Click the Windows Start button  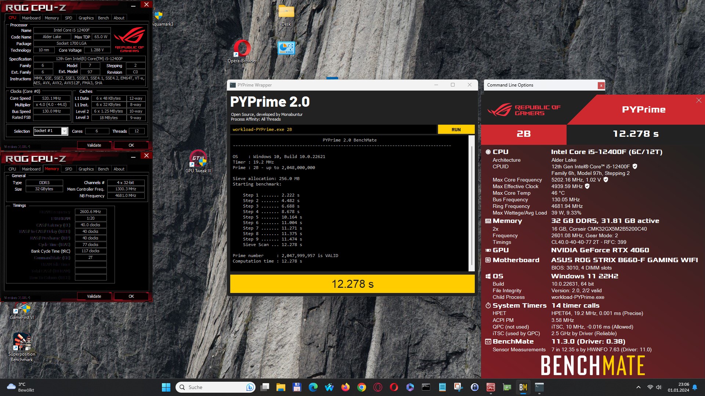pyautogui.click(x=166, y=387)
